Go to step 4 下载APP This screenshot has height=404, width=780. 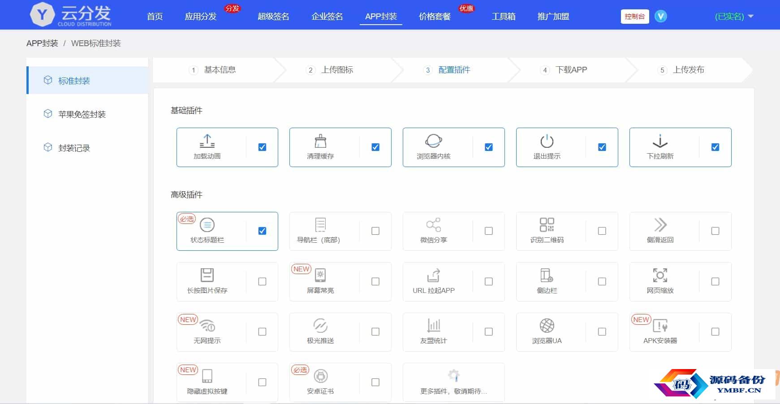(564, 70)
